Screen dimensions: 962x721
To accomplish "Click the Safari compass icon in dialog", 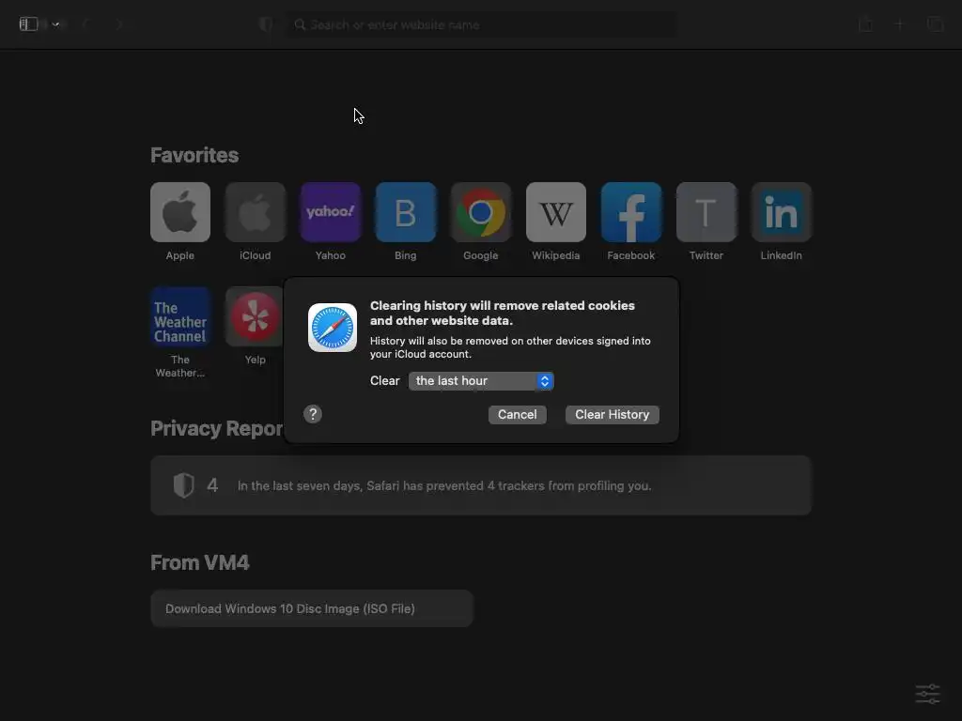I will [333, 328].
